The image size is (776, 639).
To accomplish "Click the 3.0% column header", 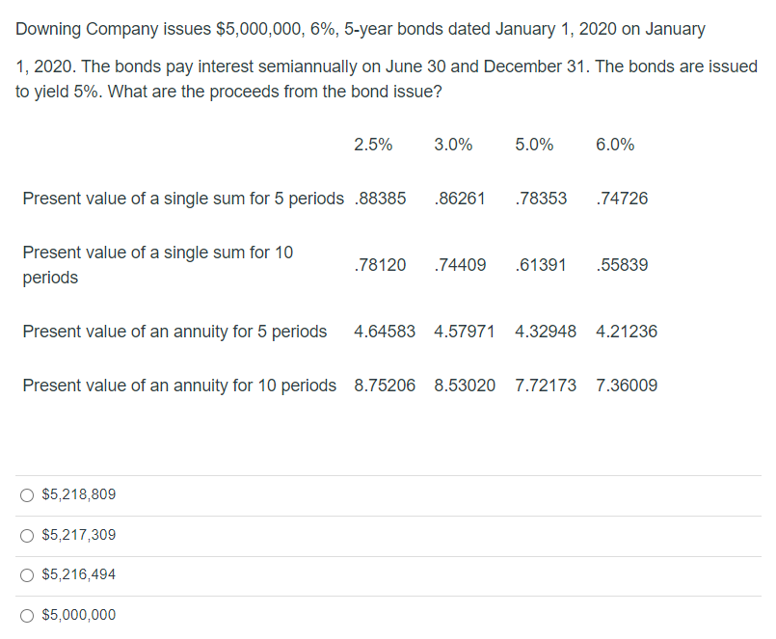I will pyautogui.click(x=453, y=145).
